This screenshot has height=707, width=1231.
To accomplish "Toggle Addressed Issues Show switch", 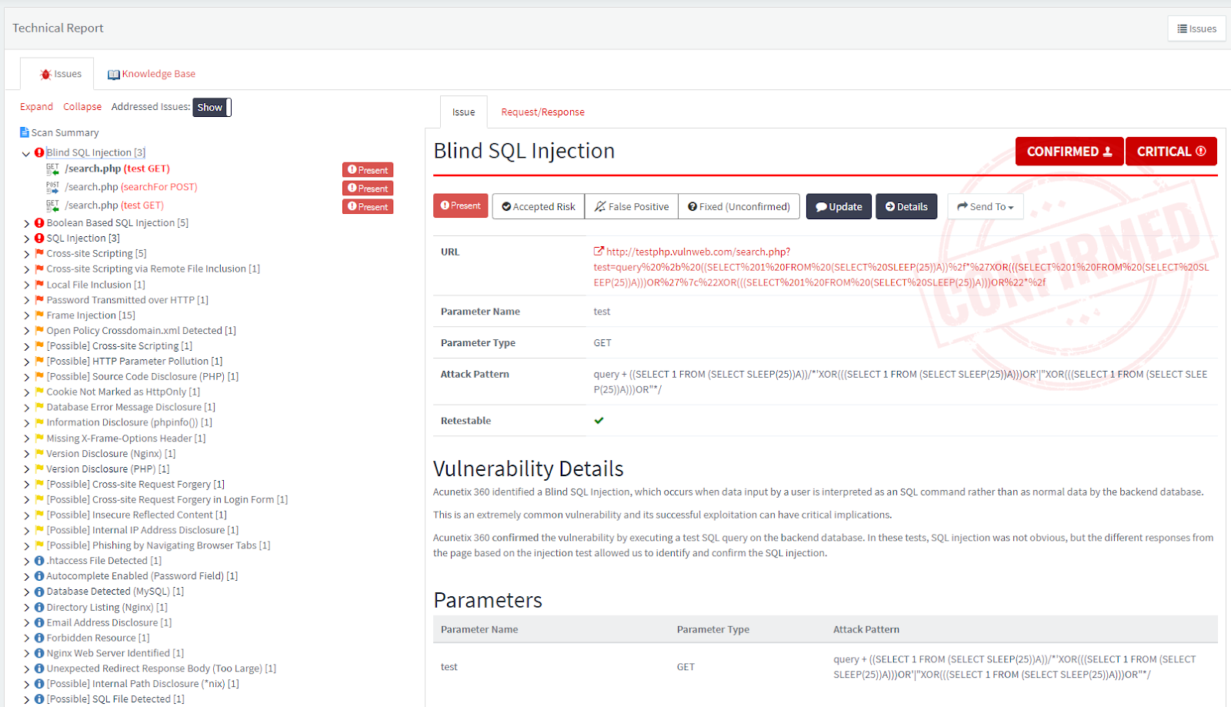I will [x=212, y=107].
